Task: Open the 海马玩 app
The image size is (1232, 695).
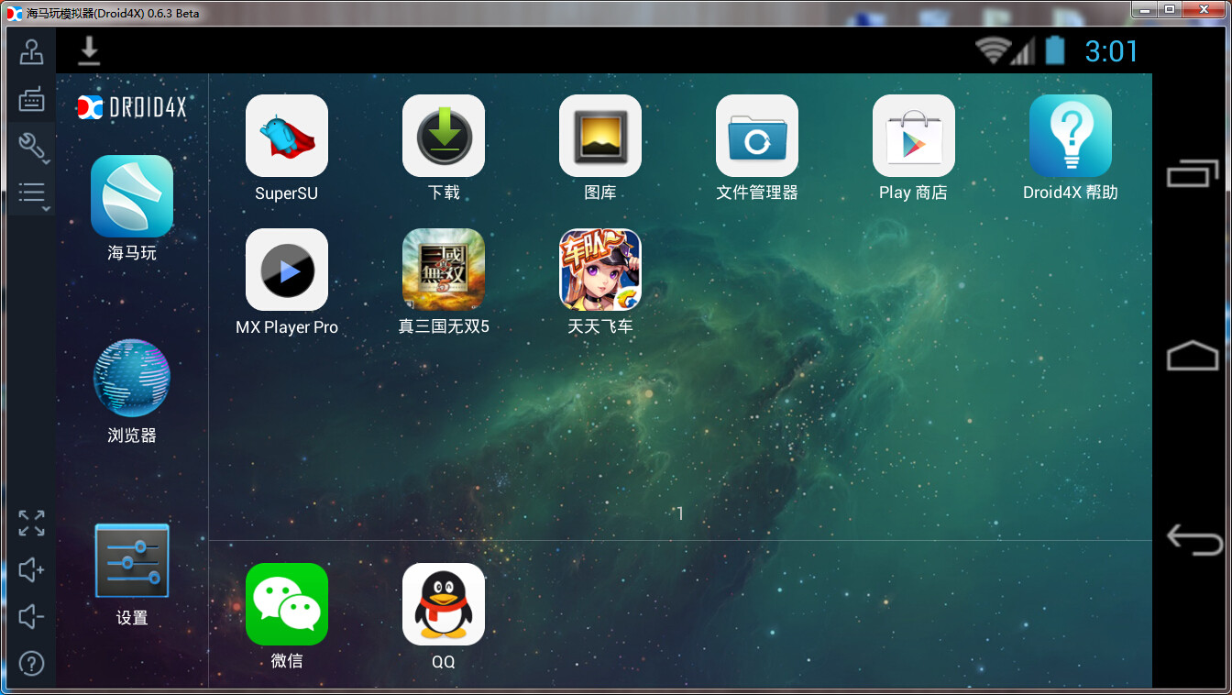Action: click(132, 196)
